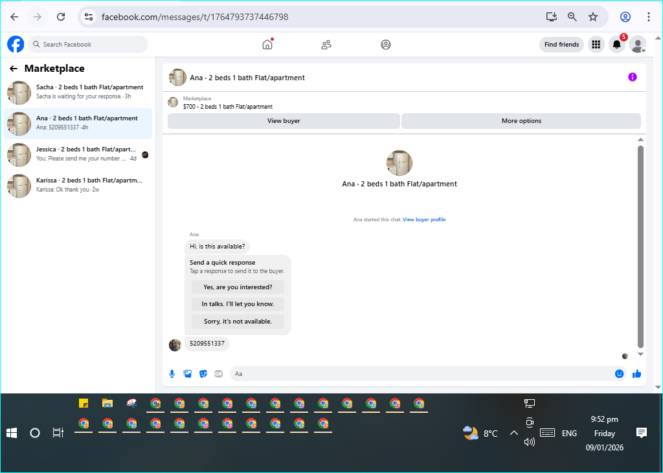Send quick response 'Sorry, it's not available.'
The width and height of the screenshot is (663, 473).
(238, 321)
